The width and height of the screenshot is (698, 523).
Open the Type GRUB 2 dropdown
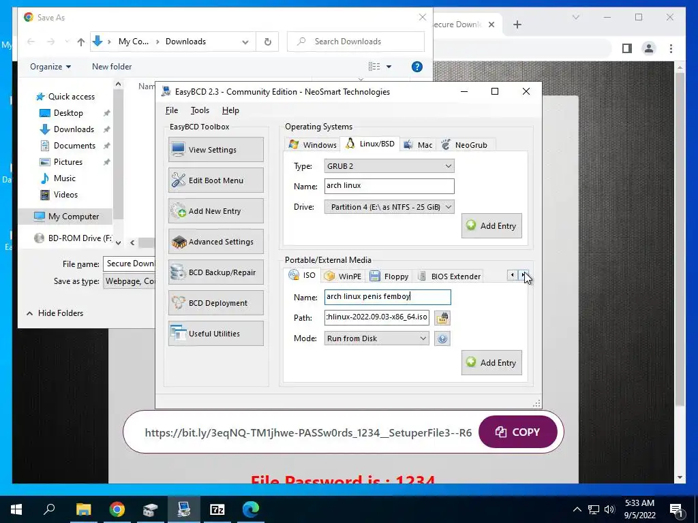pos(389,166)
